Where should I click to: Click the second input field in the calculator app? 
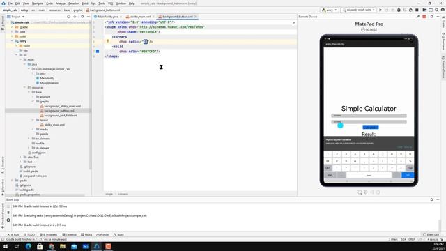coord(369,122)
